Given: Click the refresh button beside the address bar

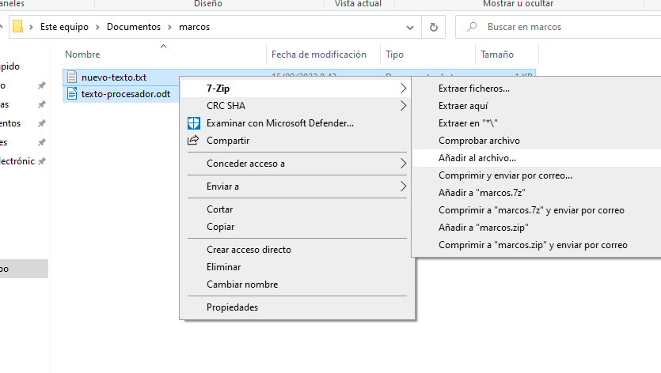Looking at the screenshot, I should 433,27.
